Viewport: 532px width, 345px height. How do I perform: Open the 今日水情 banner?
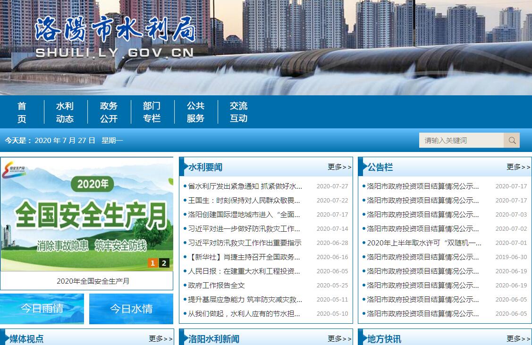(x=131, y=309)
